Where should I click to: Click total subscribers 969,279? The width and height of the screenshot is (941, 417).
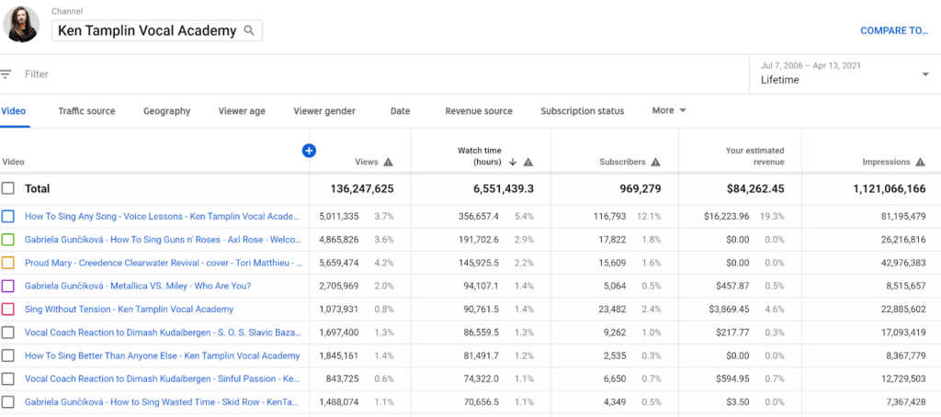(640, 188)
